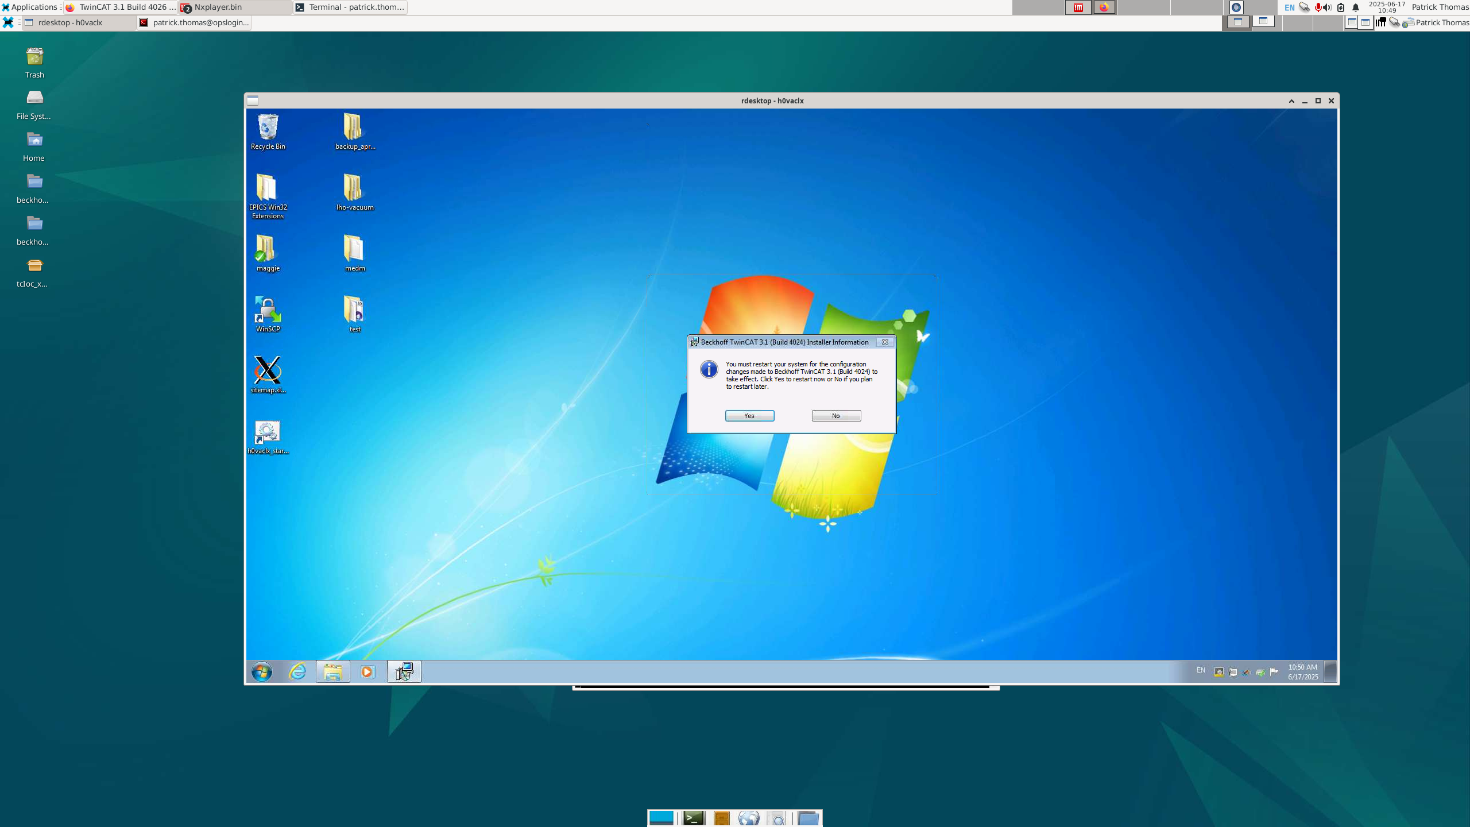Open the Windows Start menu orb
1470x827 pixels.
(x=262, y=671)
